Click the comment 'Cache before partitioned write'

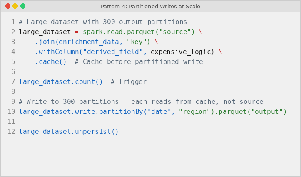(x=143, y=61)
